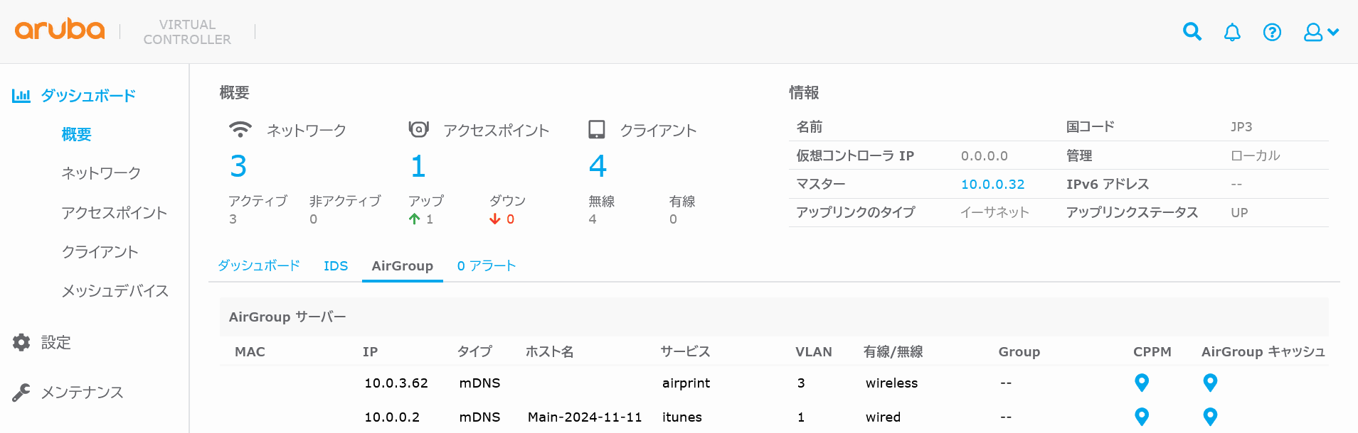Open the ダッシュボード tab
This screenshot has height=433, width=1358.
point(259,265)
